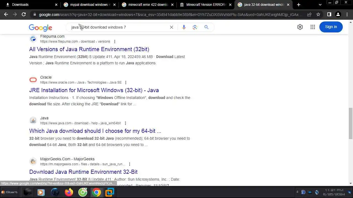
Task: Show hidden system tray icons
Action: click(297, 192)
